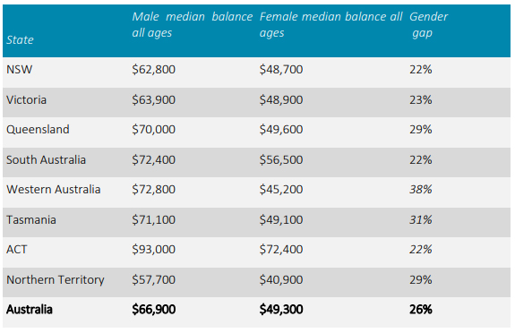Select Tasmania male balance $71,100
Viewport: 515px width, 333px height.
tap(153, 219)
